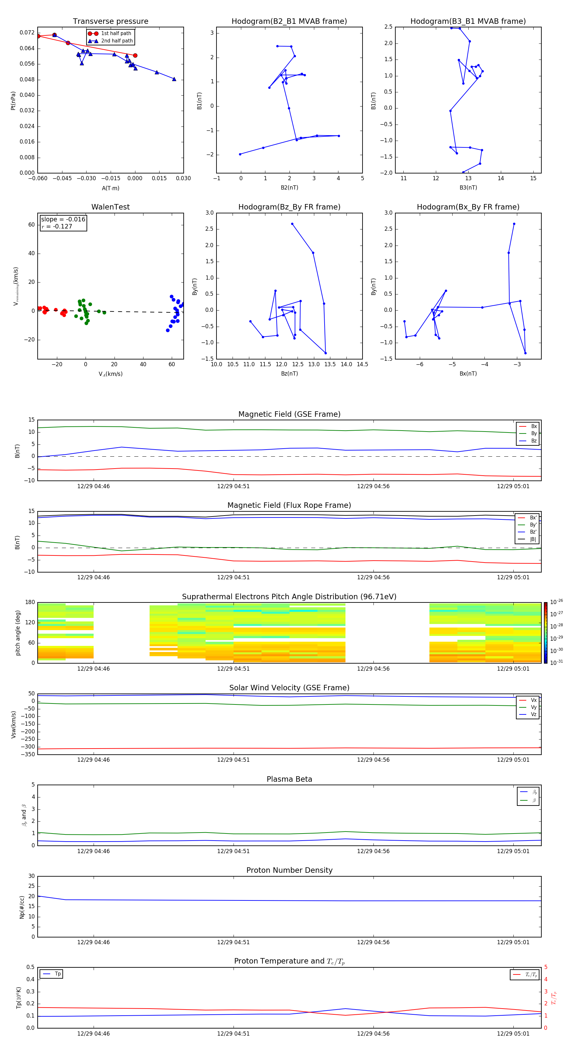This screenshot has width=579, height=1062.
Task: Click the Bz' legend entry in Flux Rope panel
Action: [x=528, y=532]
